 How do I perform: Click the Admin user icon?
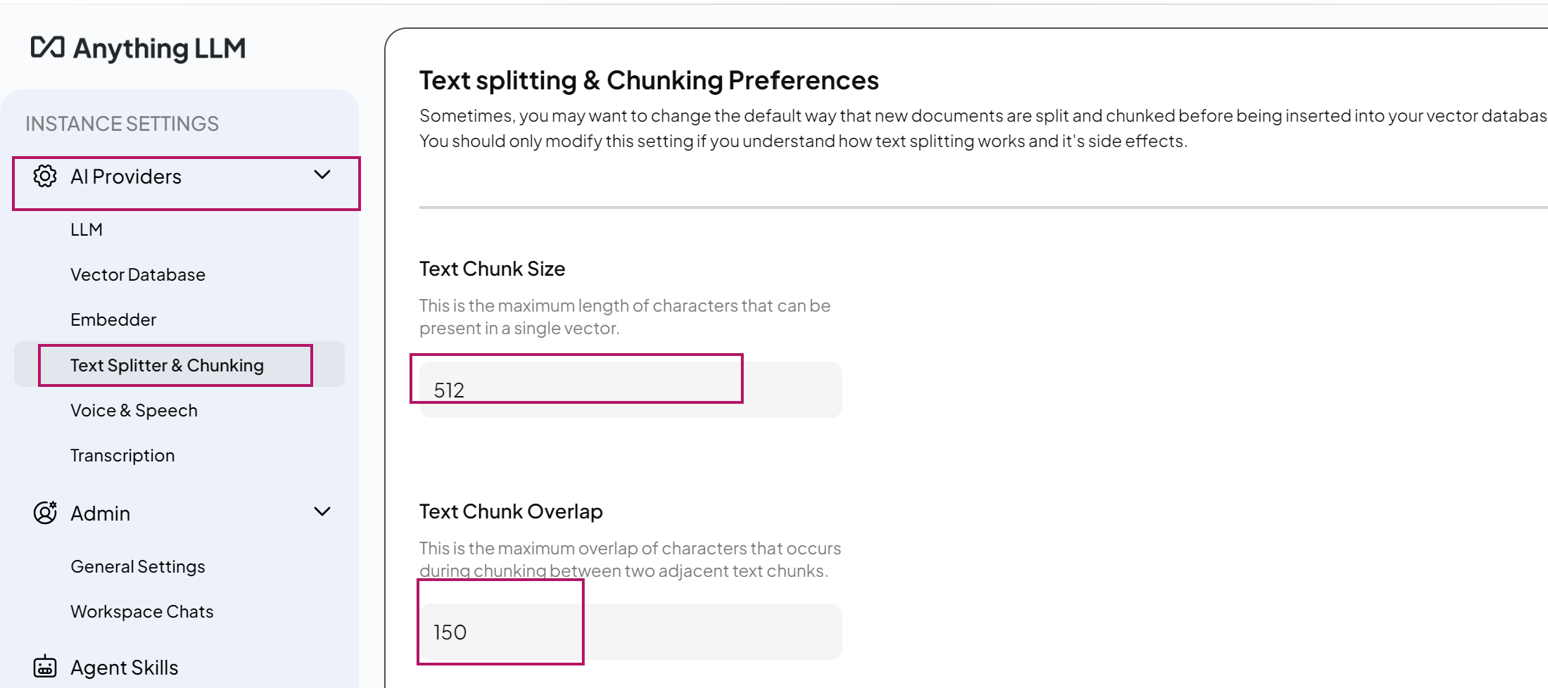click(45, 513)
